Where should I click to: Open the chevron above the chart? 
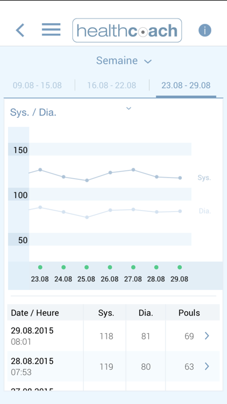[129, 109]
